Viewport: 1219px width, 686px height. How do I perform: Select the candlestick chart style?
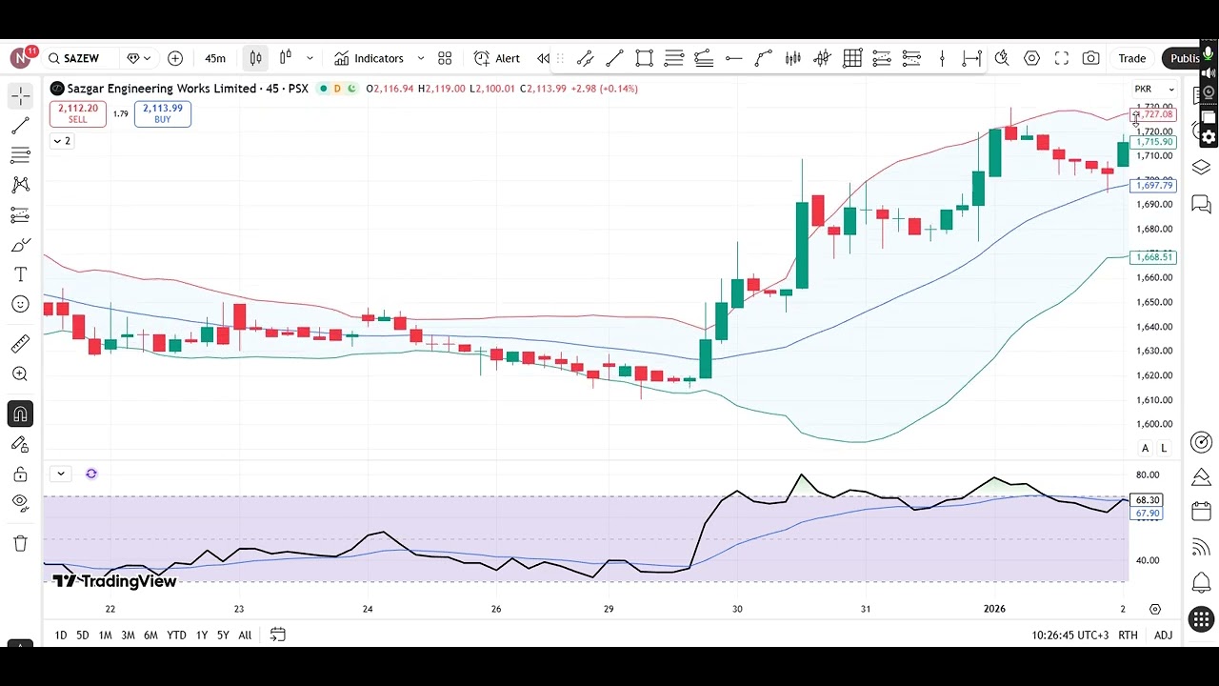tap(255, 58)
